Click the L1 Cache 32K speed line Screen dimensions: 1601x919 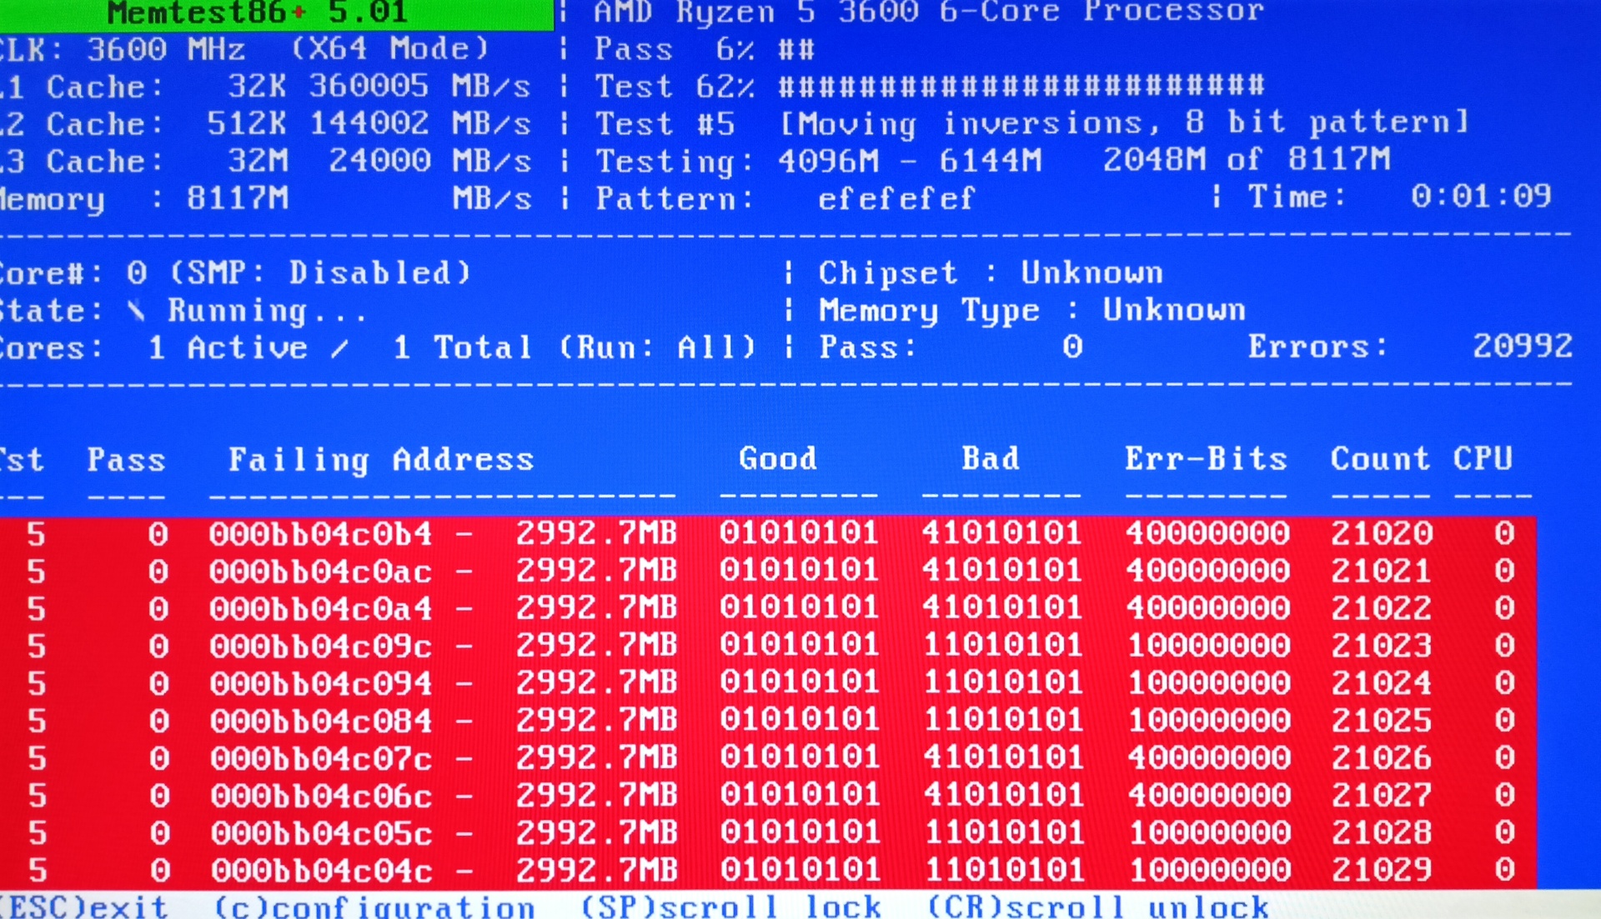click(265, 86)
